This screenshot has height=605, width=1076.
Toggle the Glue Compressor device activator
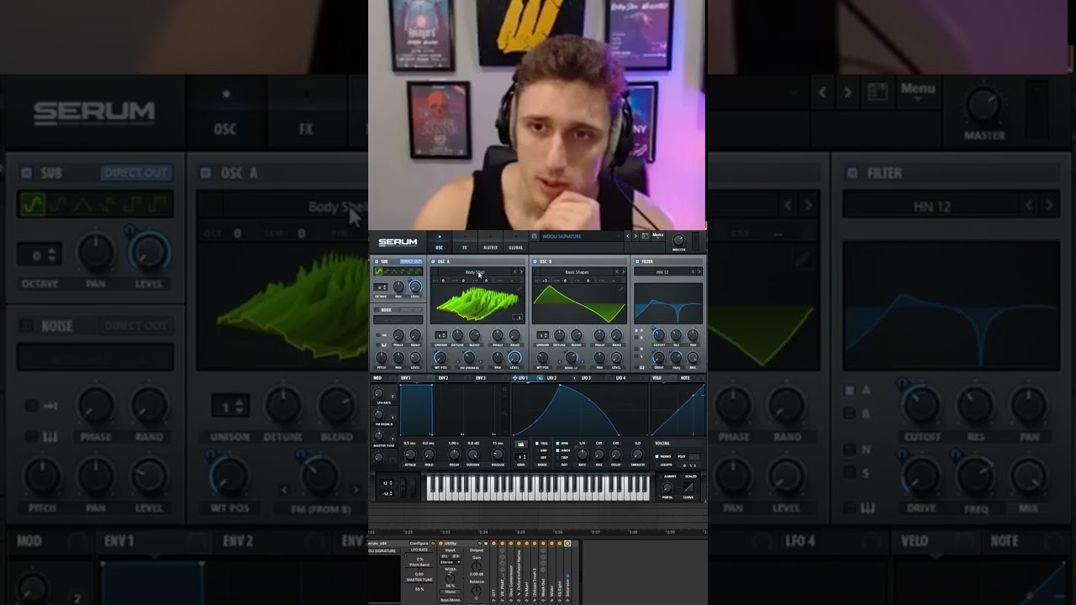pos(511,544)
